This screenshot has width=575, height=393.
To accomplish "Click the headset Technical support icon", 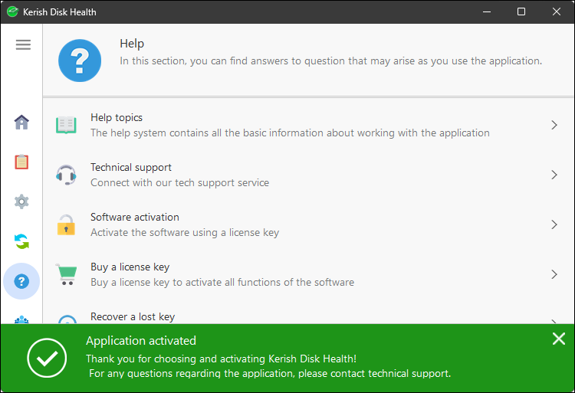I will tap(67, 175).
